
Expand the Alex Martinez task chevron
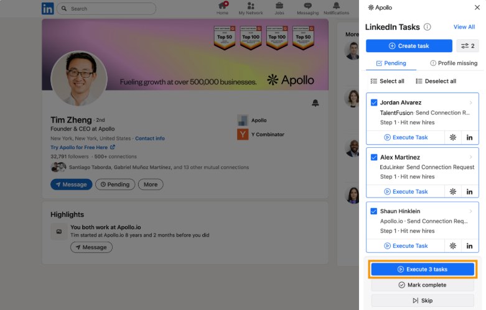click(470, 157)
